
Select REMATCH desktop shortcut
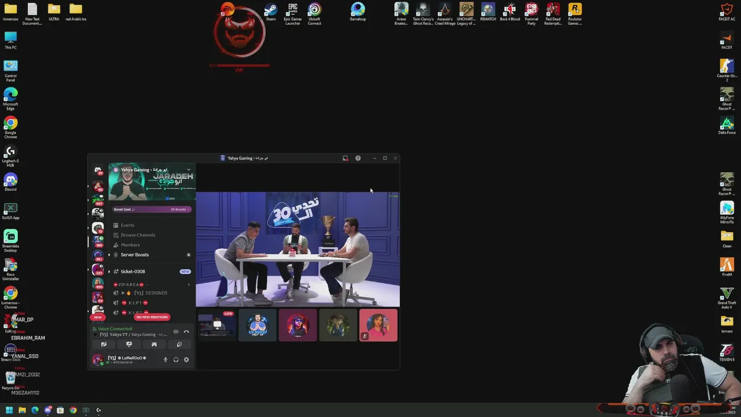tap(488, 12)
